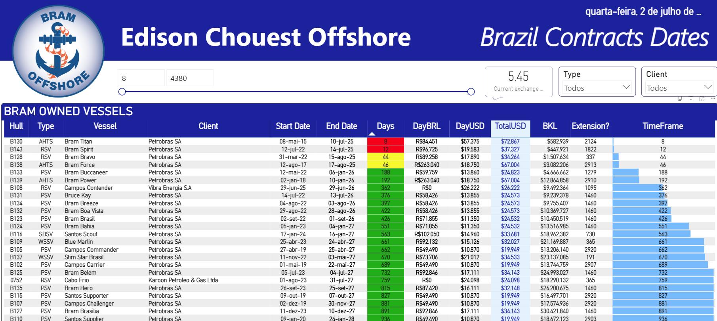Viewport: 717px width, 321px height.
Task: Click the yellow Days cell showing 44
Action: (385, 157)
